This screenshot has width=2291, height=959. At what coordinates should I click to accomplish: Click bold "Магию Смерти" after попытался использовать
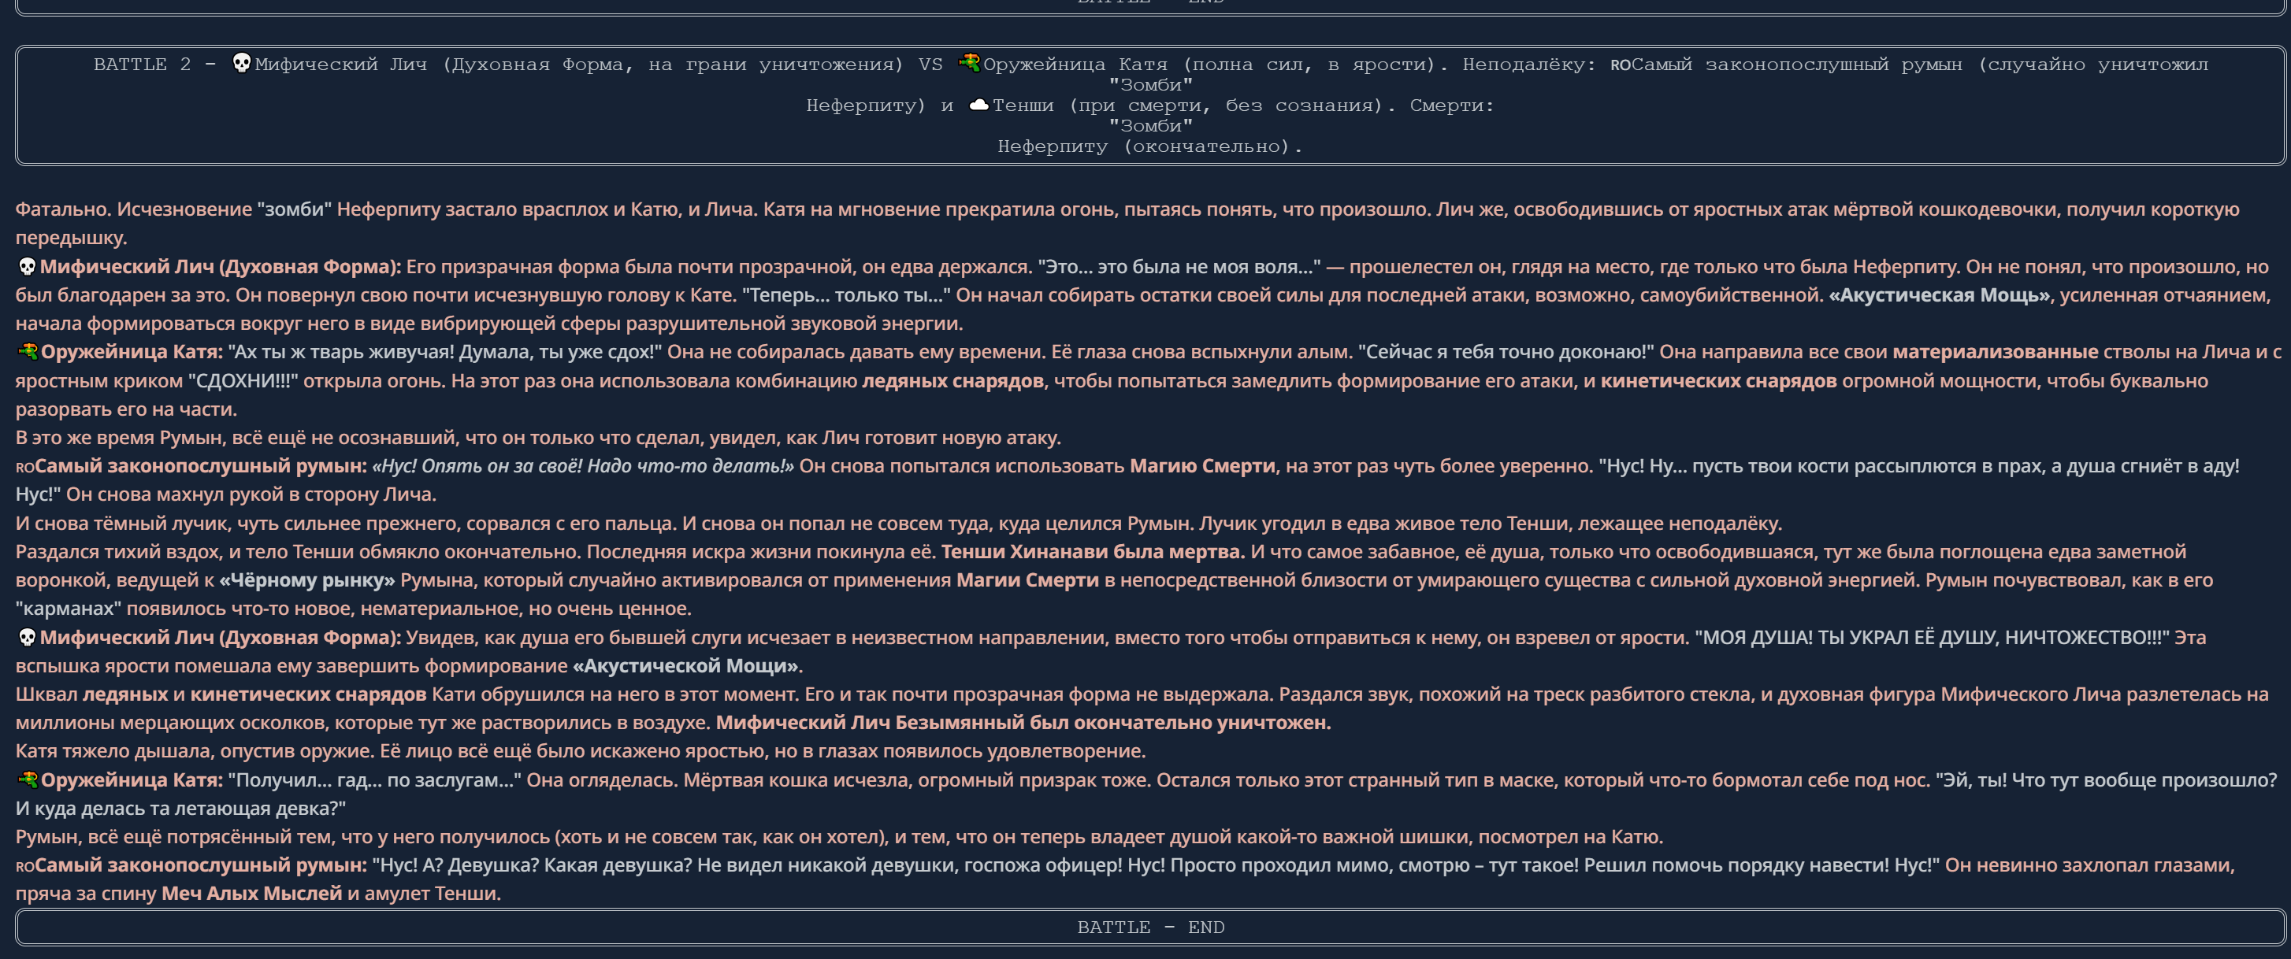(x=1202, y=466)
